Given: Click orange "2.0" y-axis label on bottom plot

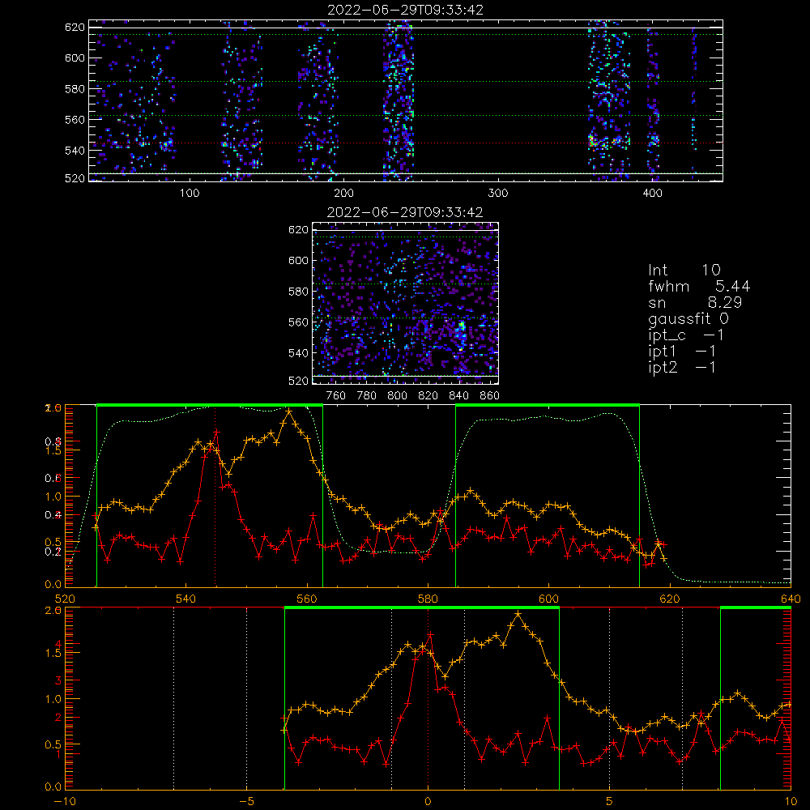Looking at the screenshot, I should [53, 611].
